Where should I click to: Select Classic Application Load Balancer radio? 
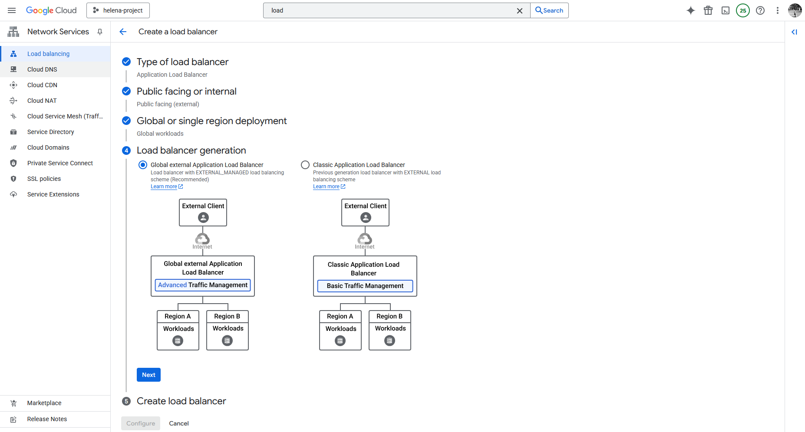coord(305,165)
